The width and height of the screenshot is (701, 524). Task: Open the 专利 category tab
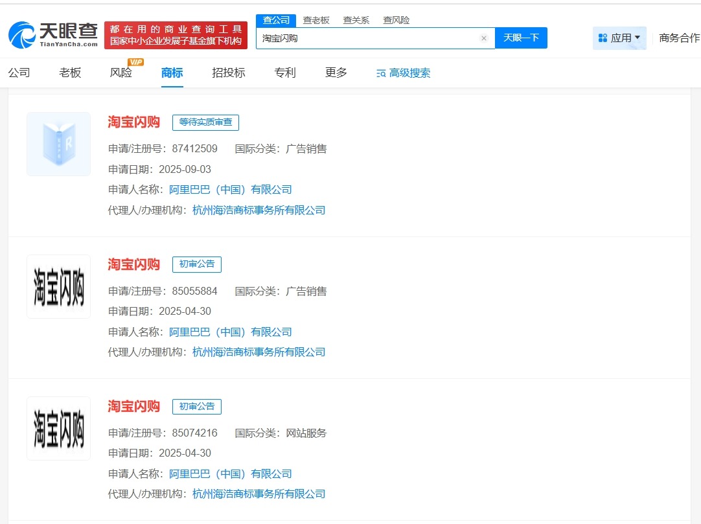[285, 73]
